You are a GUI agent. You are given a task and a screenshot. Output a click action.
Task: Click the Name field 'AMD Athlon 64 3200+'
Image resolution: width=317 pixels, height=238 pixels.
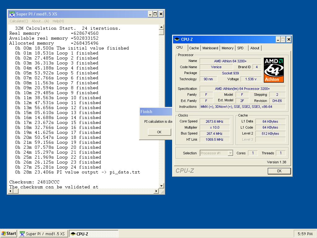[230, 61]
